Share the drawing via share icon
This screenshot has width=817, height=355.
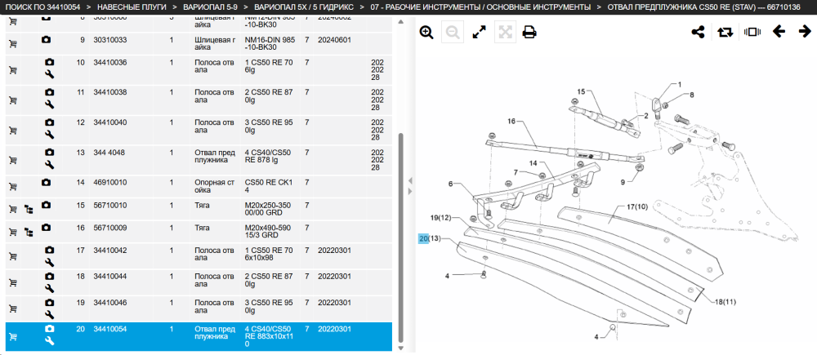pos(698,33)
